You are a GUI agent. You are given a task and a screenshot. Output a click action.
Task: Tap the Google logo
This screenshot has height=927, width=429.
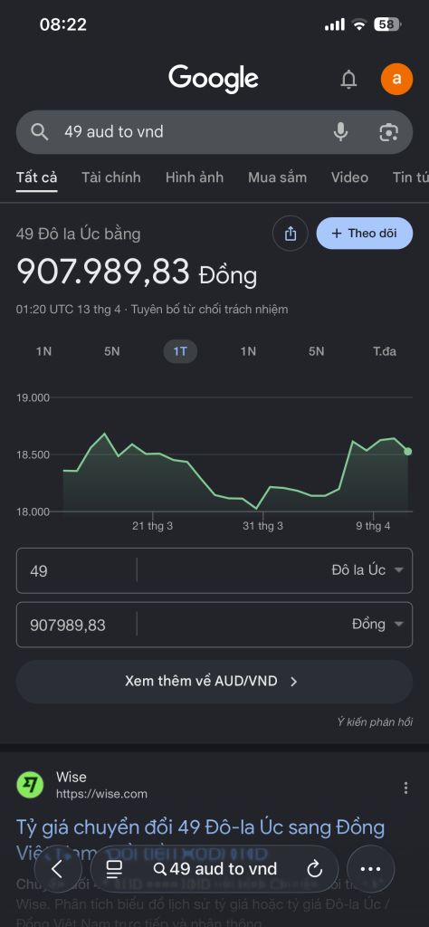(214, 79)
